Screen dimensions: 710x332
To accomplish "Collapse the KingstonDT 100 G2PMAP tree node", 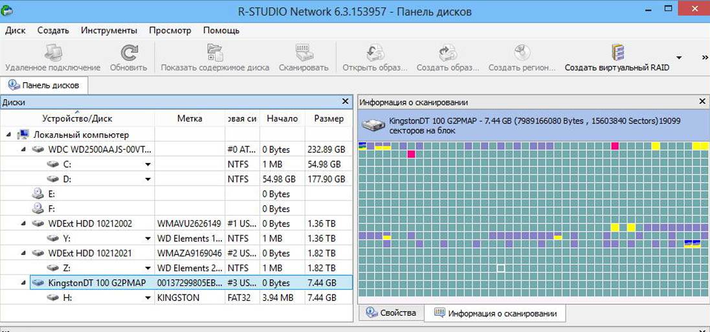I will click(x=24, y=283).
